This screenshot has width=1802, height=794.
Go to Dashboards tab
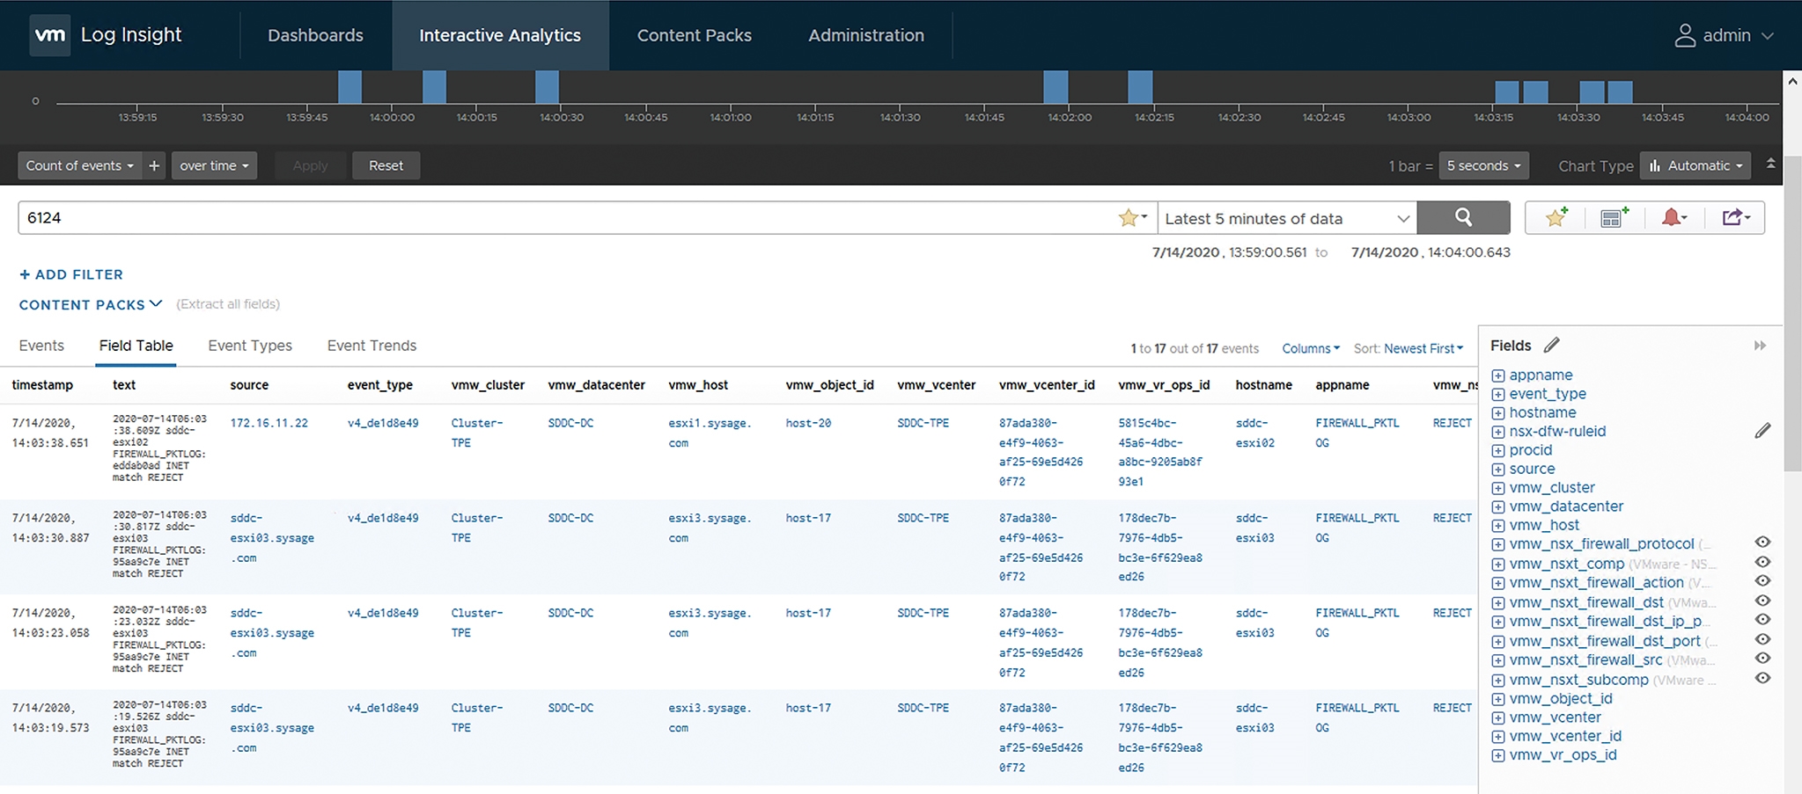pos(315,35)
